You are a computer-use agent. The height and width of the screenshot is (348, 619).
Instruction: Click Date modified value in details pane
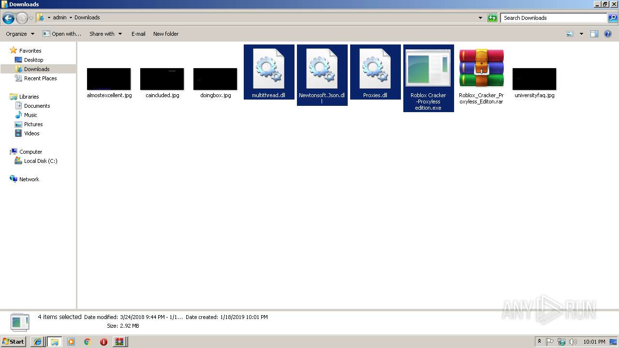[x=151, y=317]
